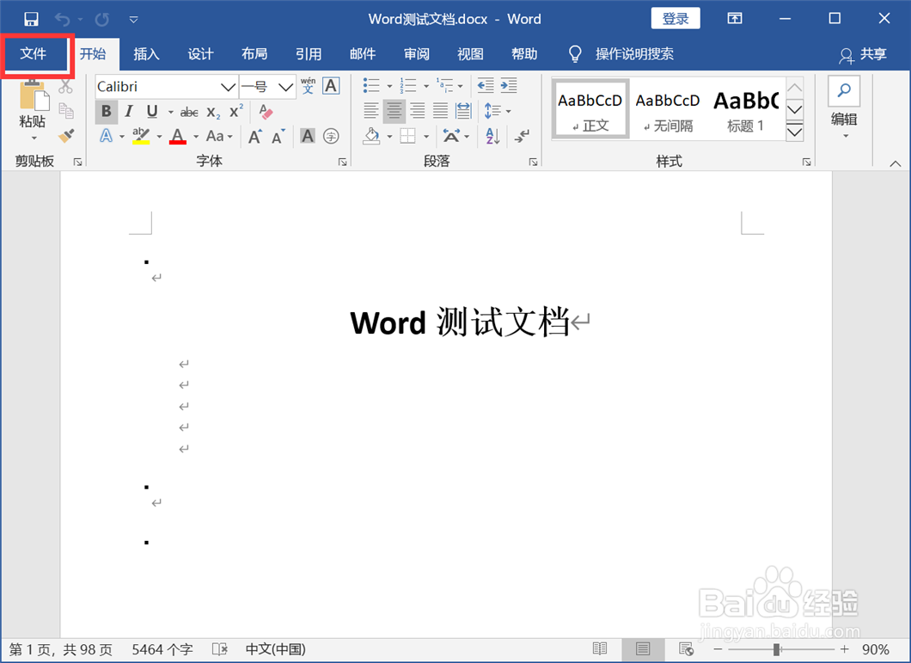This screenshot has width=911, height=663.
Task: Open the Tell Me lightbulb search icon
Action: pos(574,53)
